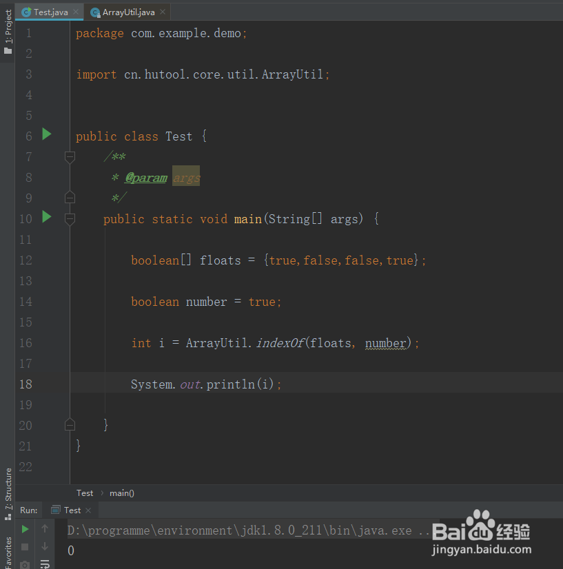Click the class name Test on line 6
This screenshot has width=563, height=569.
179,136
